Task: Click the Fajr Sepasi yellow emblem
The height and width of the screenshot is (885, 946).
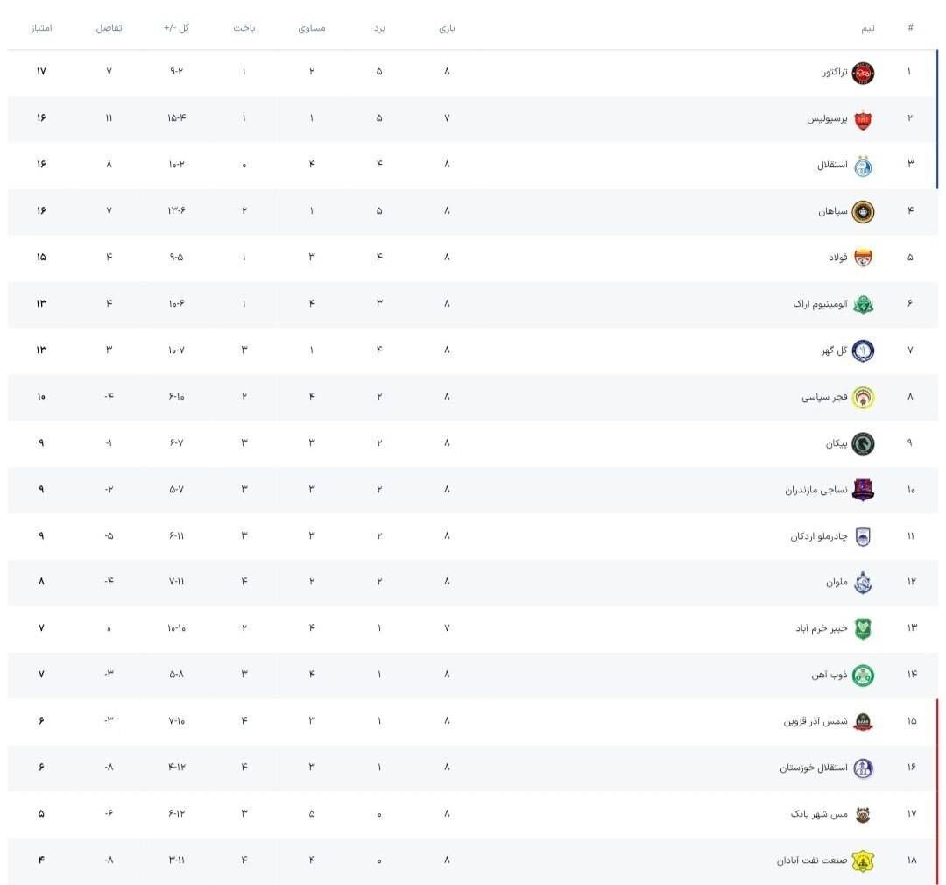Action: point(863,397)
